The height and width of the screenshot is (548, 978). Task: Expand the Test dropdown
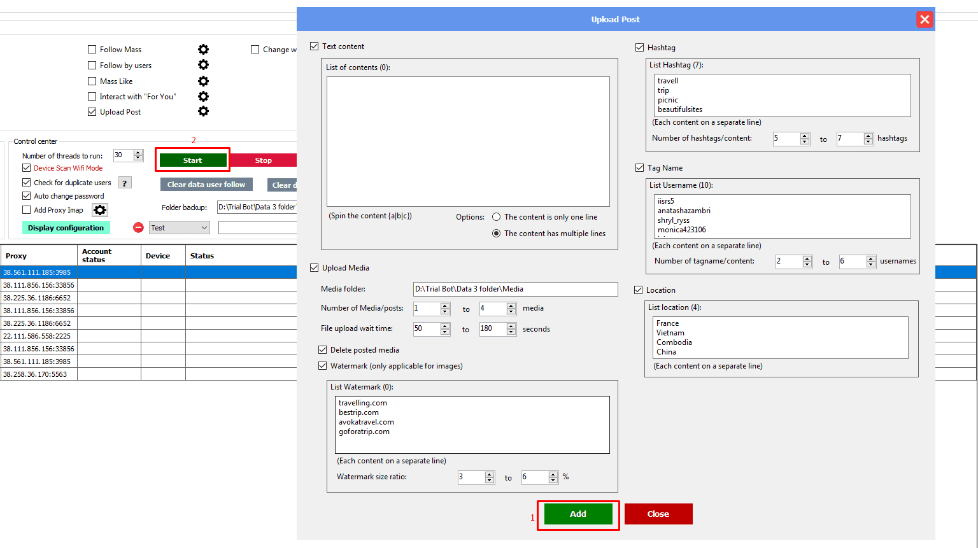click(x=204, y=228)
